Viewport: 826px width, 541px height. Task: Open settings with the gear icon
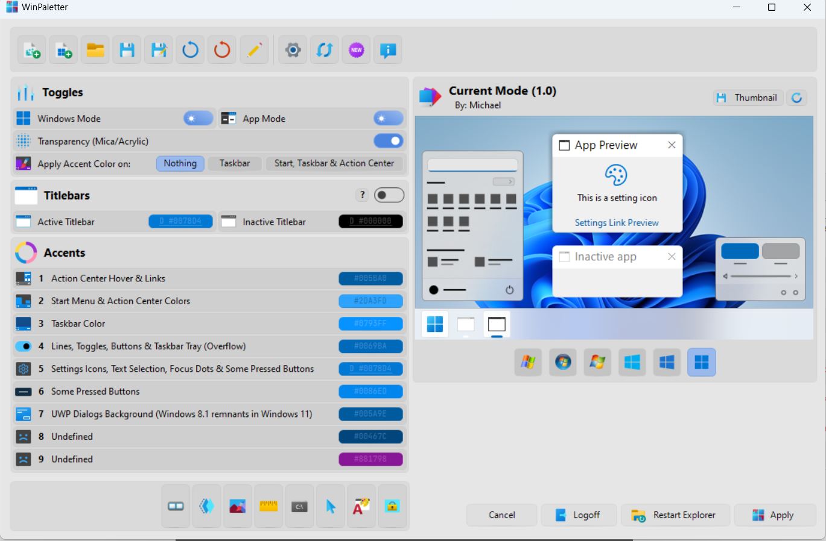coord(293,51)
